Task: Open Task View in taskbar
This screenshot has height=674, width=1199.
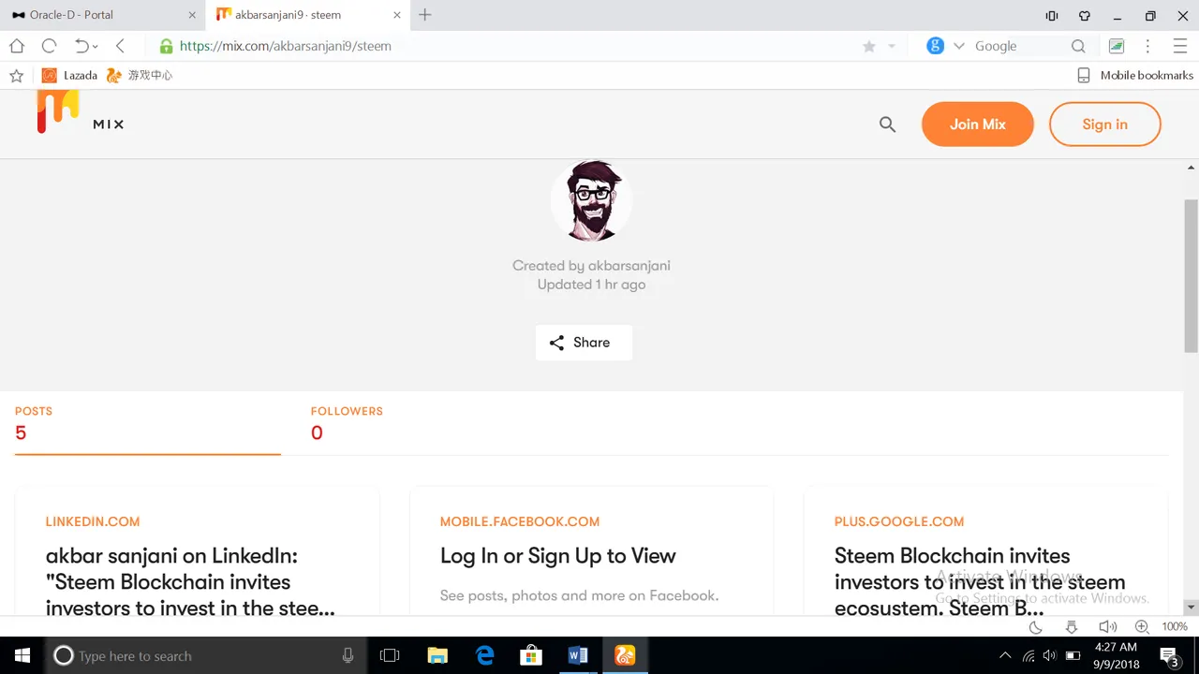Action: tap(390, 655)
